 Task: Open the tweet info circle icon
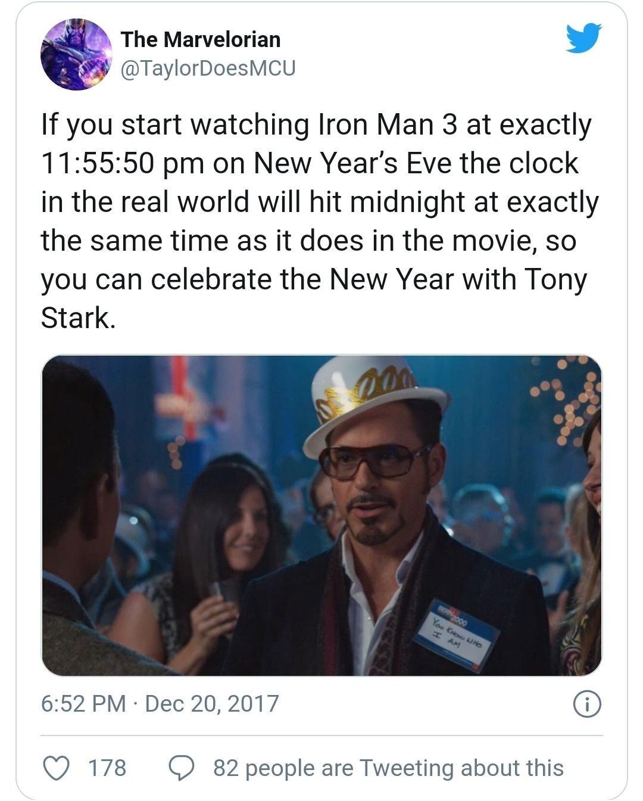point(586,704)
